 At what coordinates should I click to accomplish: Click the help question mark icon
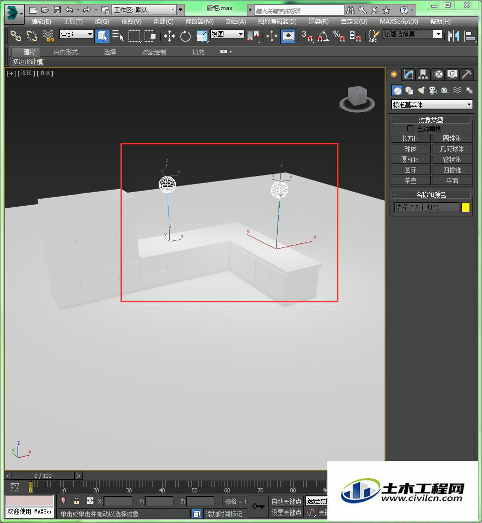pos(404,11)
